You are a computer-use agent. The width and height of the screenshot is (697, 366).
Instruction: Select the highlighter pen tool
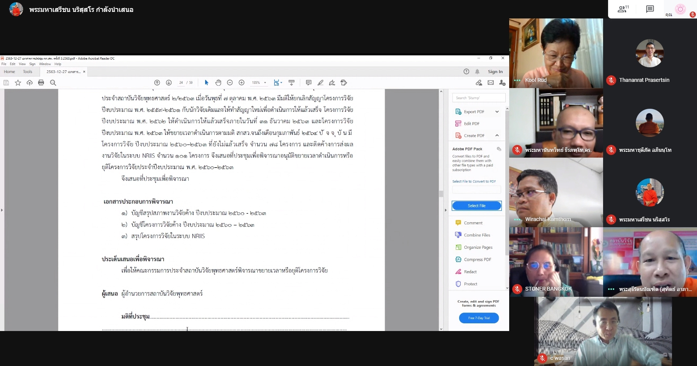(x=320, y=83)
